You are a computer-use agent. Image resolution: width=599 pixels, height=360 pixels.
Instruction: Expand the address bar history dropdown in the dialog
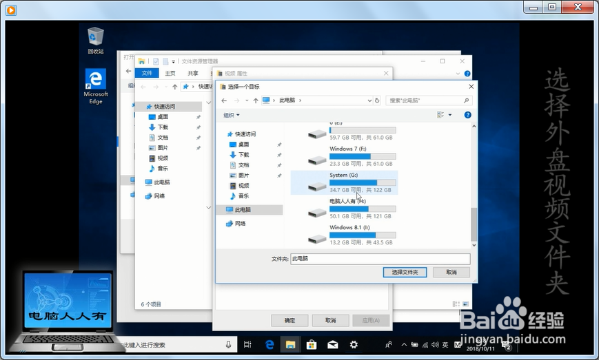tap(369, 100)
